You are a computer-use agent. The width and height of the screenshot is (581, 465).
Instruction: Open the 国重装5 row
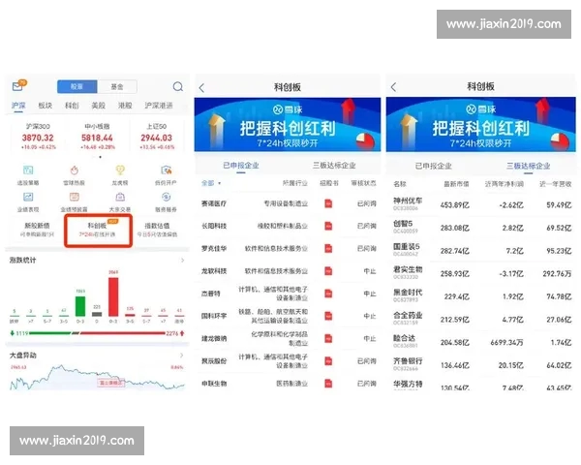[x=481, y=251]
